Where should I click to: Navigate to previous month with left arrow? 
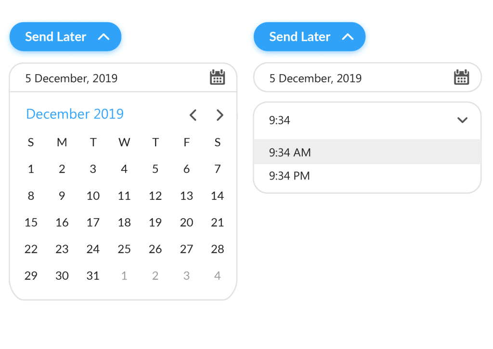193,115
